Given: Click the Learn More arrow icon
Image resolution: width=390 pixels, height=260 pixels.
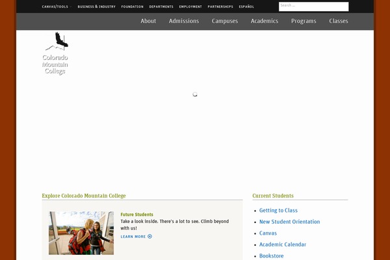Looking at the screenshot, I should (149, 237).
